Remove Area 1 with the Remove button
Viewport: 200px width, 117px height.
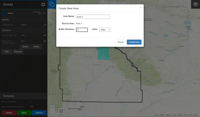pyautogui.click(x=18, y=52)
